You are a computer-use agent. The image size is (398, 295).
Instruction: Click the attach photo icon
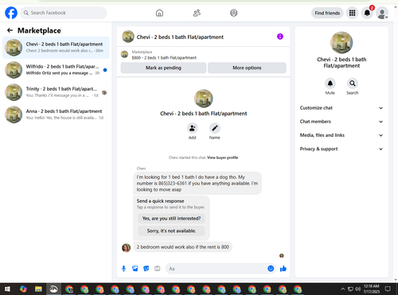pos(135,269)
